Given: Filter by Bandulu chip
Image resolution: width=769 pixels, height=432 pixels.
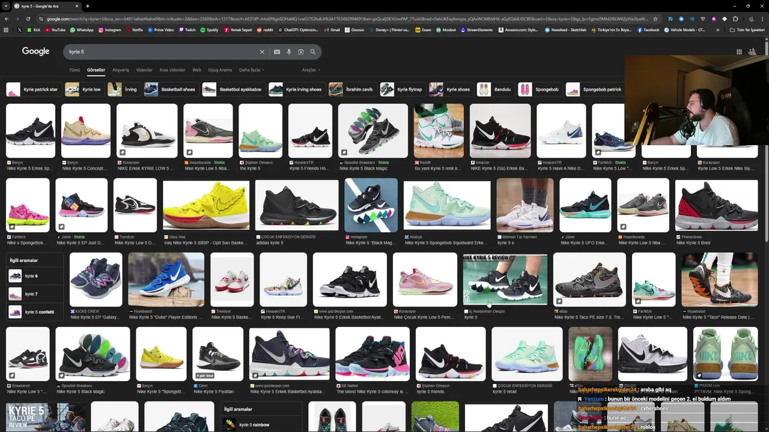Looking at the screenshot, I should [x=495, y=89].
